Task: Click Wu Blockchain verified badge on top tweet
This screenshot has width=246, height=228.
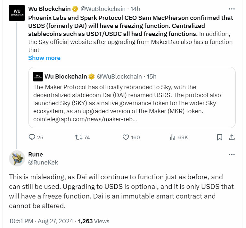Action: tap(75, 9)
